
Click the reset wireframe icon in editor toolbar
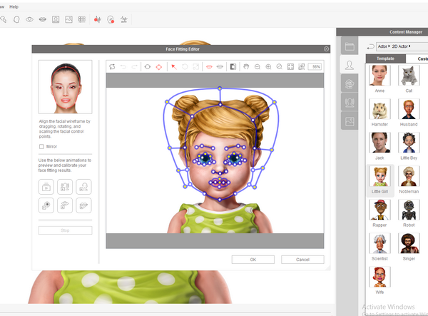(112, 66)
